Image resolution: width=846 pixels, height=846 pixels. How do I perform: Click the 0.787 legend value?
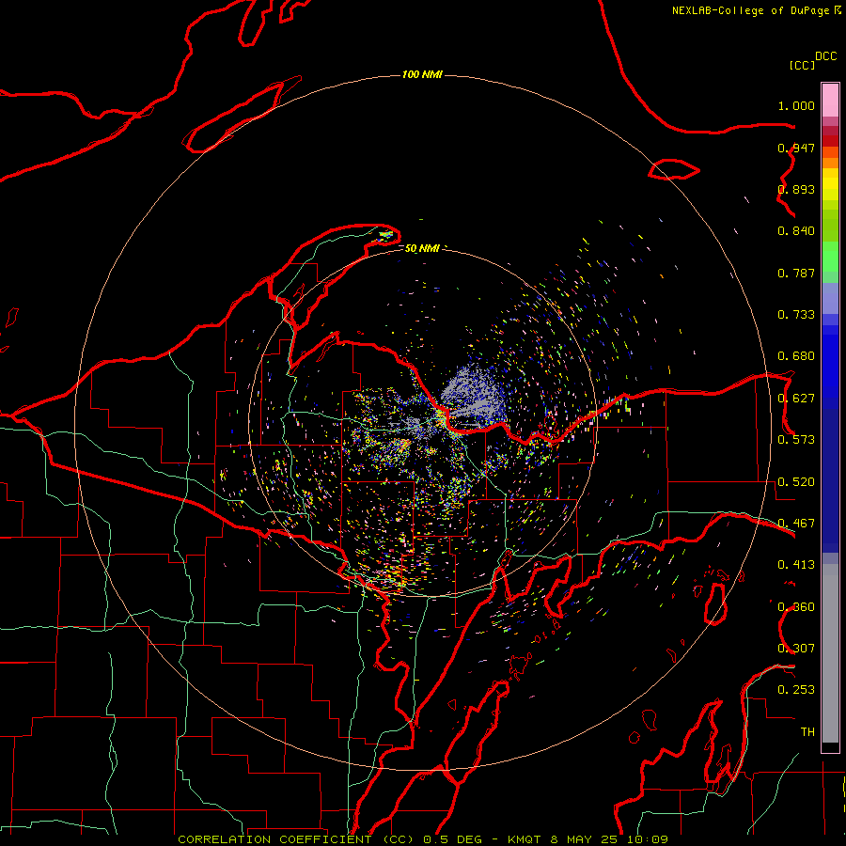tap(796, 273)
